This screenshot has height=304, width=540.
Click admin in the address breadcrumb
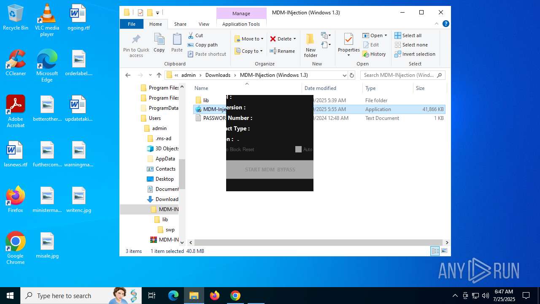(x=189, y=75)
